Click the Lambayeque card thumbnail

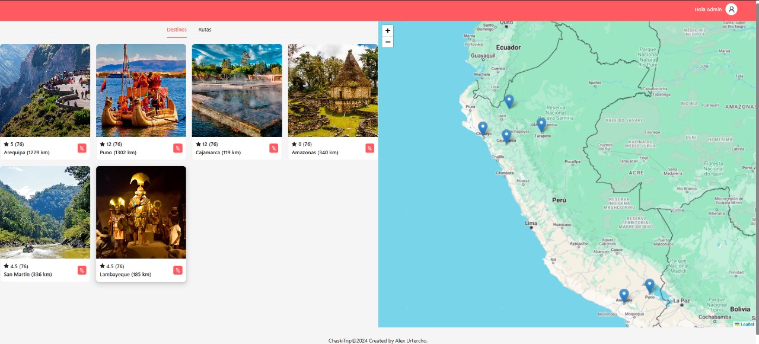(x=141, y=212)
